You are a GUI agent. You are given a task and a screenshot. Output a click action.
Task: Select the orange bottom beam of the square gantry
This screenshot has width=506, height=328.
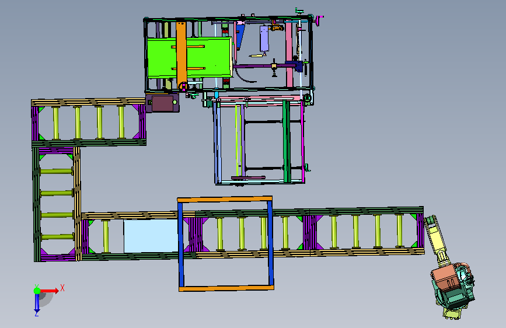[226, 288]
